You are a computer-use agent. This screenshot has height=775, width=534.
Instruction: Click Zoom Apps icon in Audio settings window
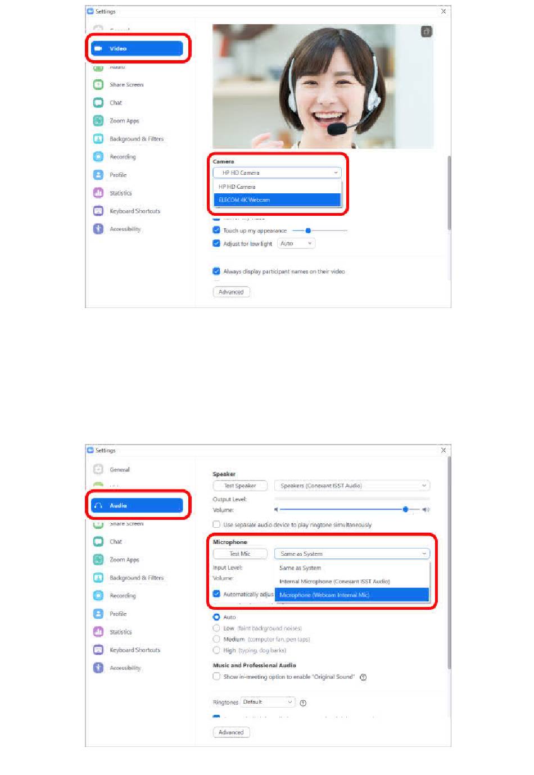pyautogui.click(x=98, y=560)
